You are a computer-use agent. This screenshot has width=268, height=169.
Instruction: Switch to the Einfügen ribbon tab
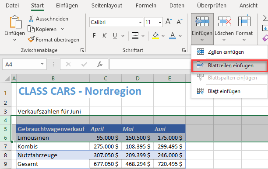tap(67, 6)
